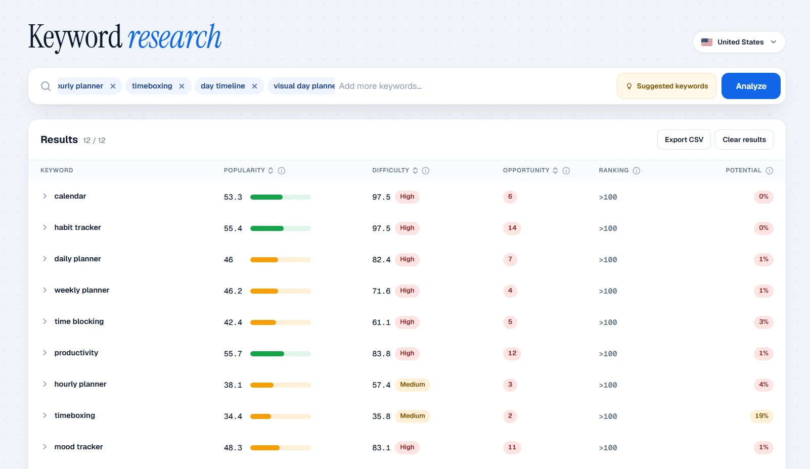Open Suggested keywords
The height and width of the screenshot is (469, 810).
(x=666, y=86)
